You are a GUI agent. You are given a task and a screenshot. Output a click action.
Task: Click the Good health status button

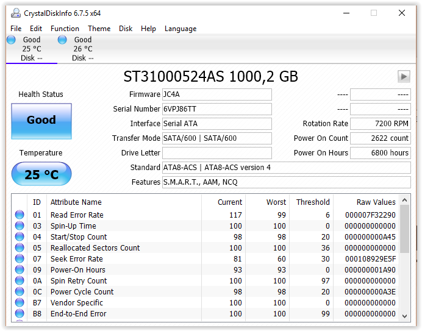coord(41,121)
